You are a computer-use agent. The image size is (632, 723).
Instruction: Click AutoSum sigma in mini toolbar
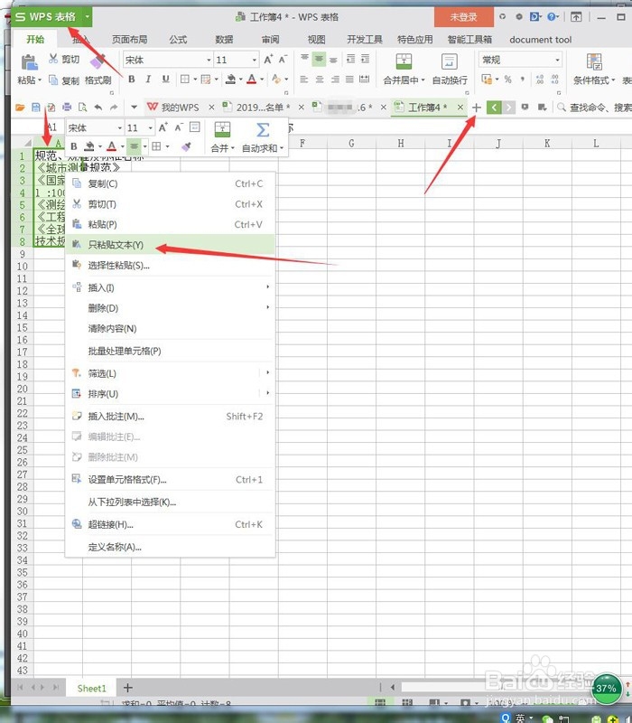pos(263,130)
